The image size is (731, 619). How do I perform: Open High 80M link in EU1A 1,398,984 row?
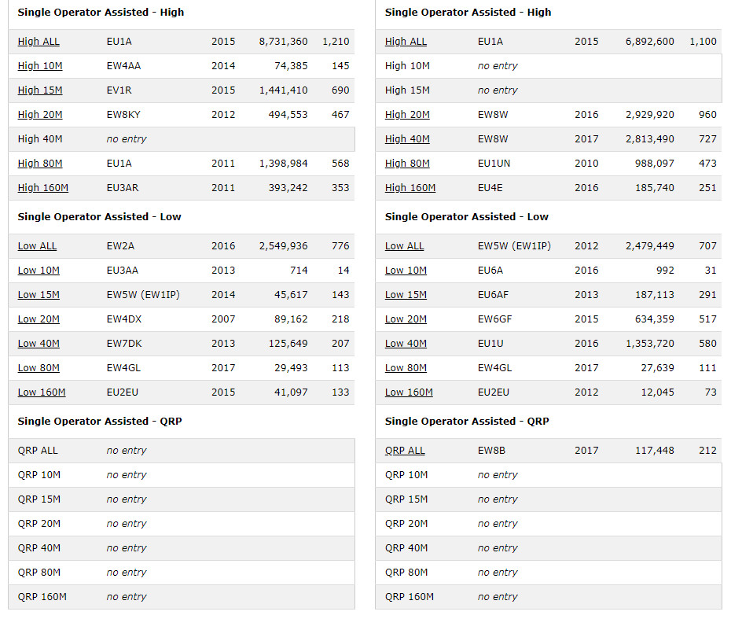pyautogui.click(x=40, y=164)
